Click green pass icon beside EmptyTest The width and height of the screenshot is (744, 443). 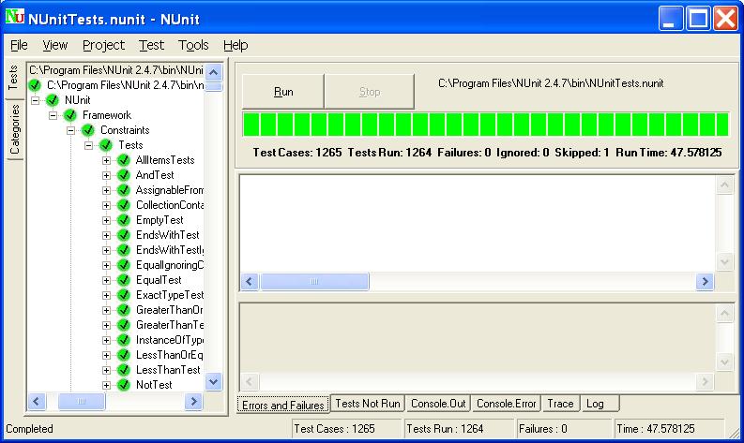click(x=123, y=220)
